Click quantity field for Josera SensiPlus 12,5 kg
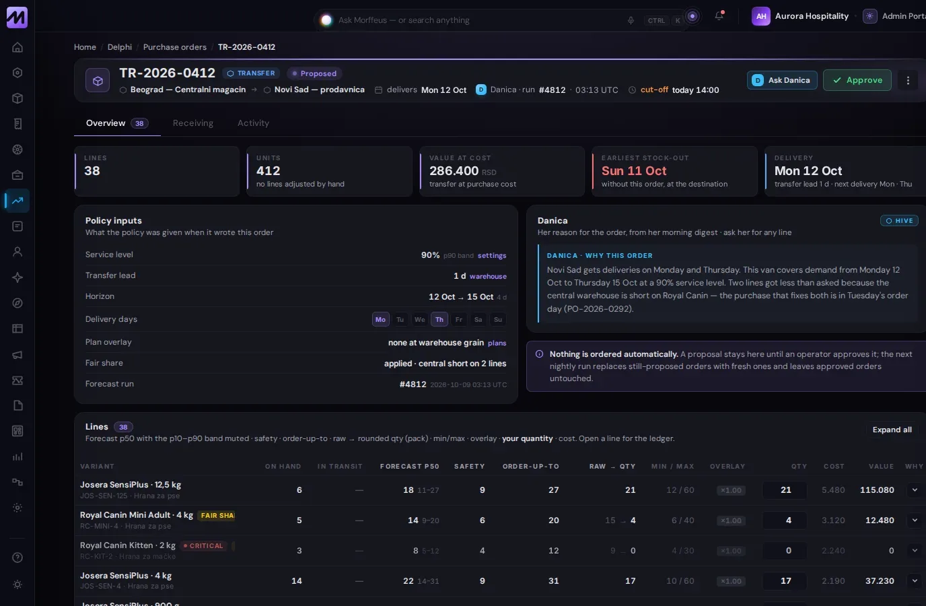Viewport: 926px width, 606px height. (x=785, y=490)
